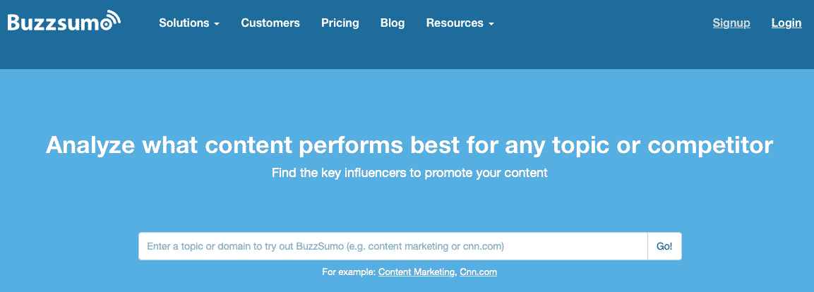Open the Pricing nav item
This screenshot has height=292, width=814.
340,23
